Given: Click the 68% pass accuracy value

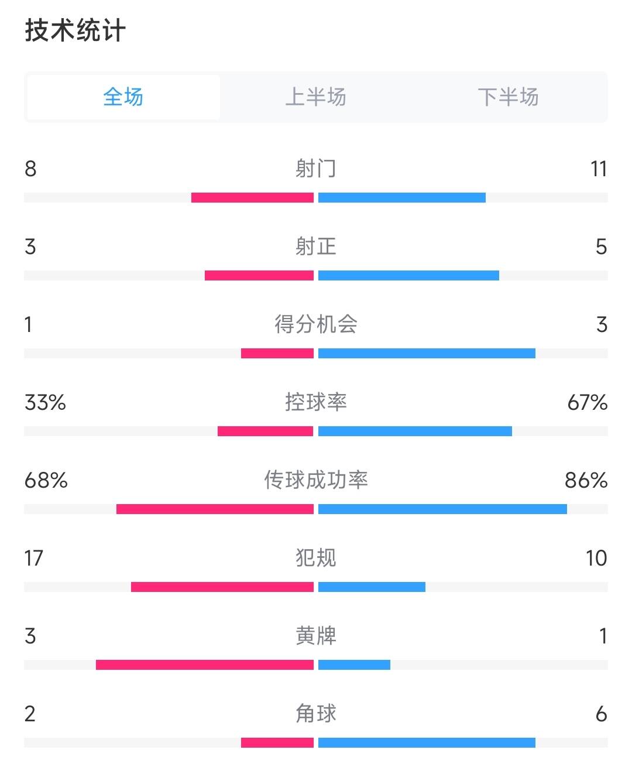Looking at the screenshot, I should coord(46,481).
